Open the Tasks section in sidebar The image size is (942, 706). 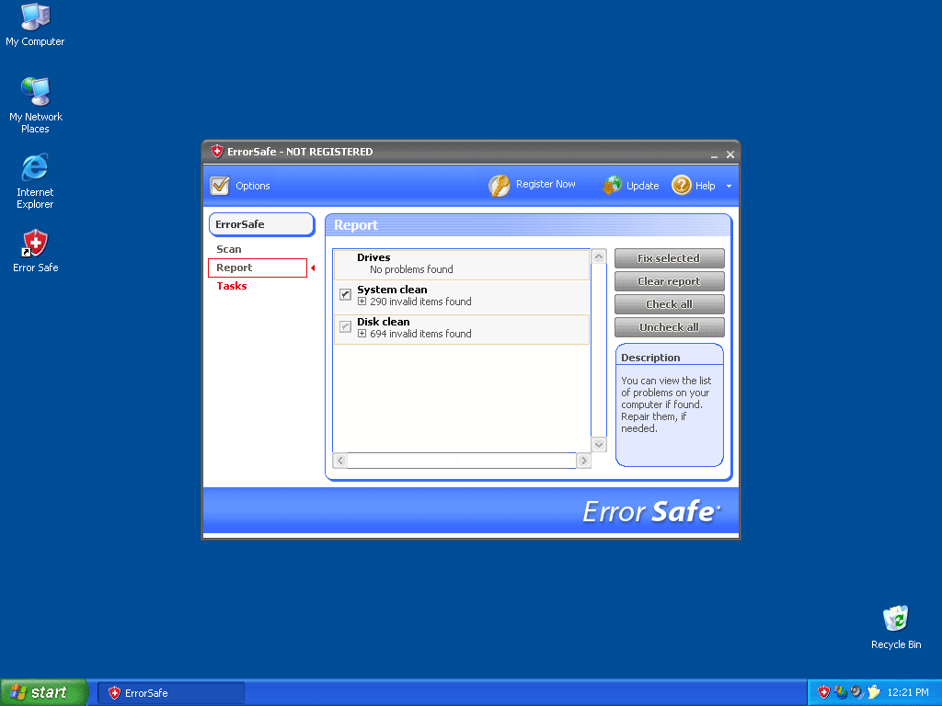232,286
